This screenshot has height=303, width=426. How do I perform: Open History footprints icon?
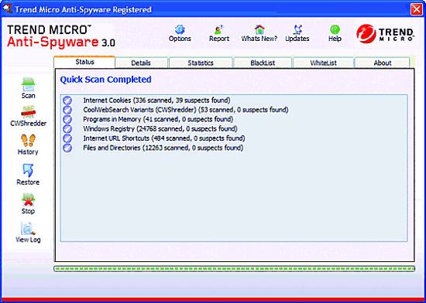pos(28,141)
